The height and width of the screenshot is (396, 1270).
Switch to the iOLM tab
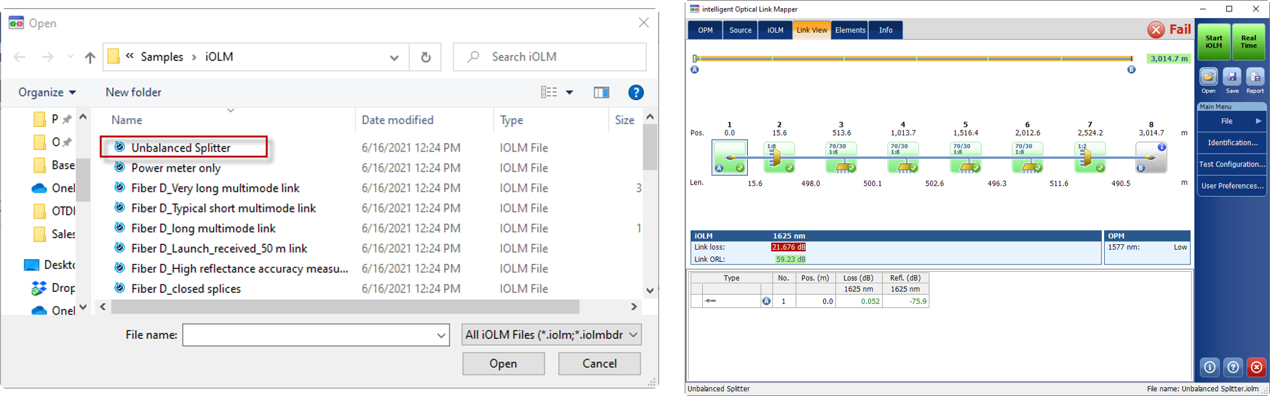(x=775, y=30)
